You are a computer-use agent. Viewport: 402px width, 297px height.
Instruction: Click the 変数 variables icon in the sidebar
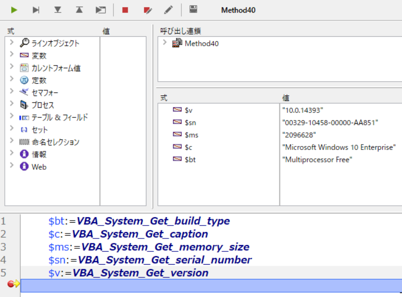(x=24, y=55)
